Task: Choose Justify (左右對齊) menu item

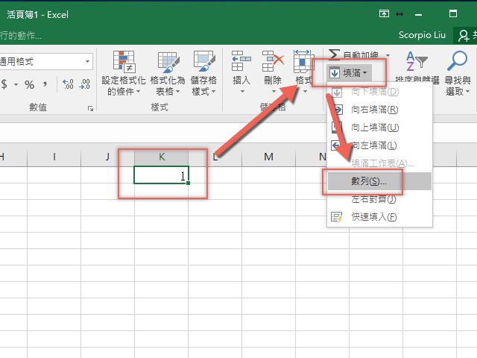Action: coord(379,199)
